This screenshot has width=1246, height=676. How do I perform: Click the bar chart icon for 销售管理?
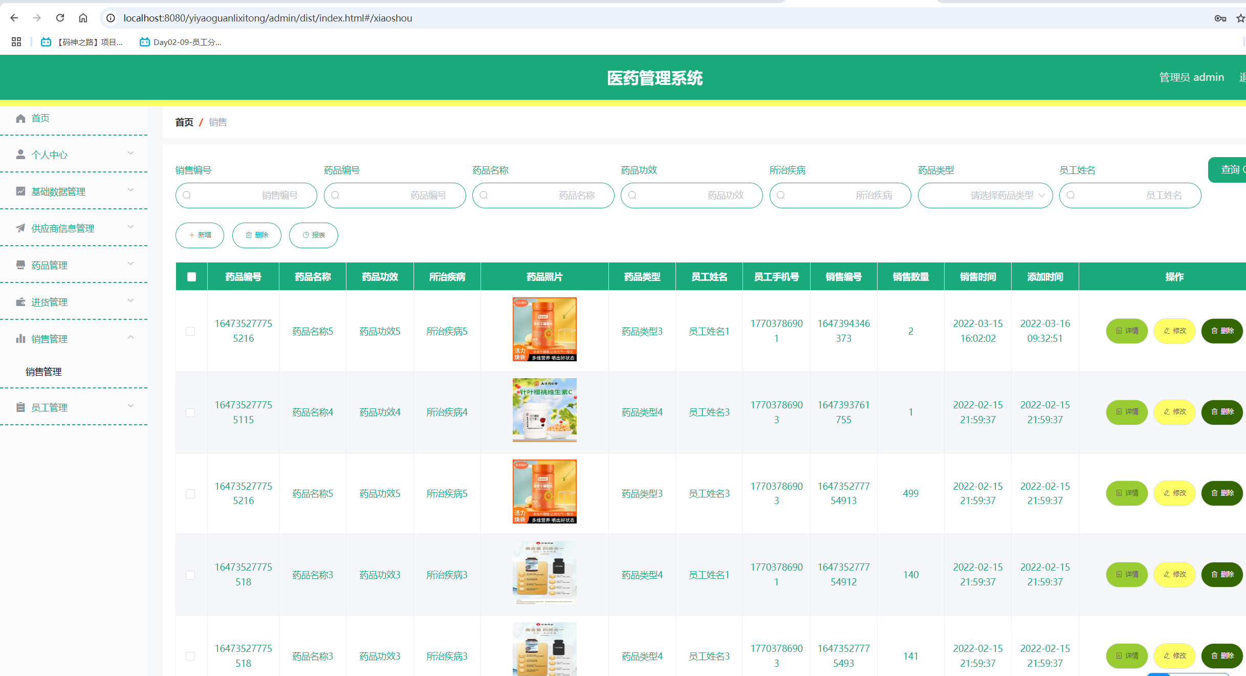point(20,339)
